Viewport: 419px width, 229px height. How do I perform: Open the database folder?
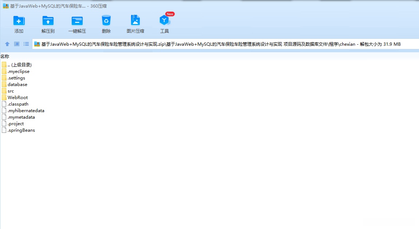click(x=17, y=84)
